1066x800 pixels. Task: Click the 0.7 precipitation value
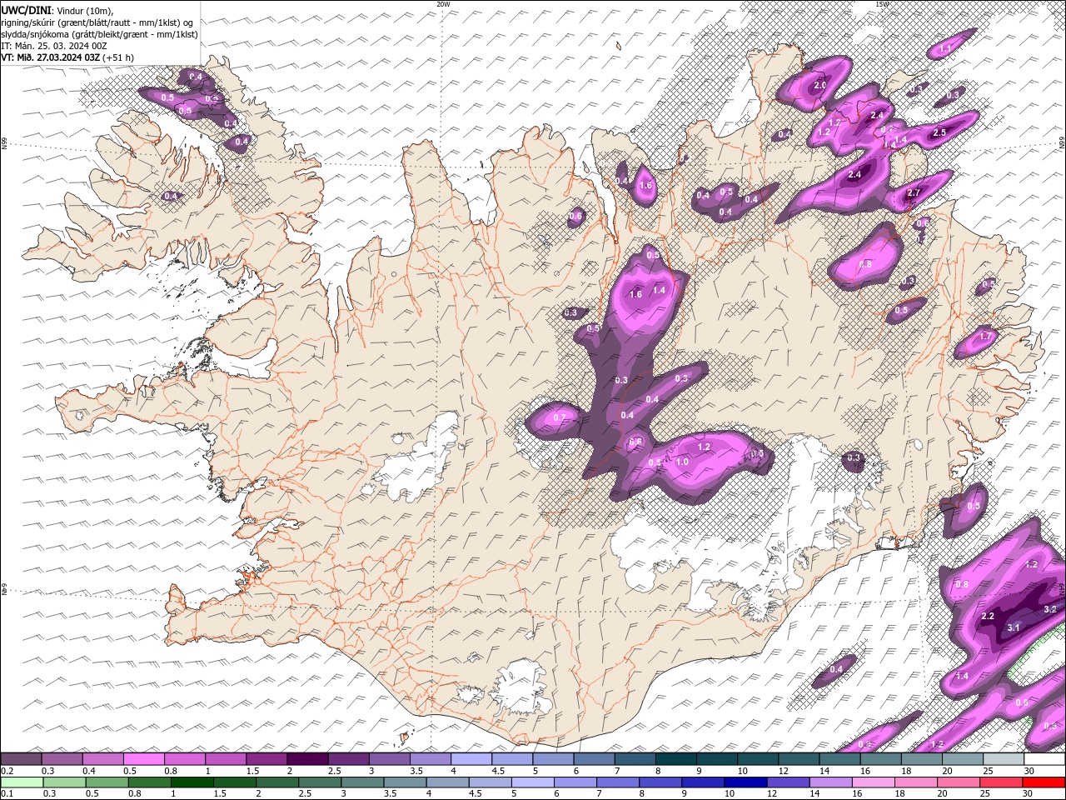pyautogui.click(x=560, y=417)
